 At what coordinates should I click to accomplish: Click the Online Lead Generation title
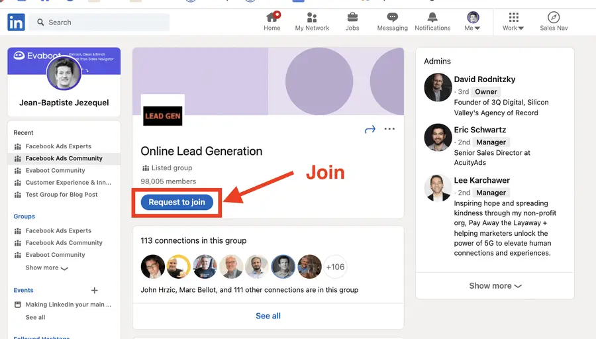[x=201, y=151]
